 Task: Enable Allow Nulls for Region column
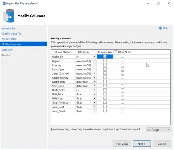(123, 61)
